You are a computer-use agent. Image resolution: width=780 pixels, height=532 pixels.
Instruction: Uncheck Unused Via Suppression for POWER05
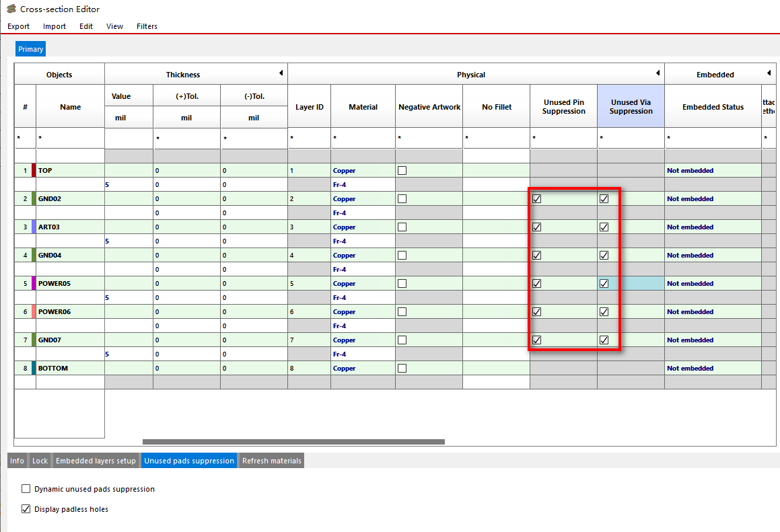pos(604,283)
